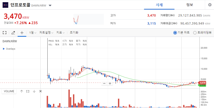Screen dimensions: 214x108
Task: Open the settings gear icon
Action: [x=210, y=5]
